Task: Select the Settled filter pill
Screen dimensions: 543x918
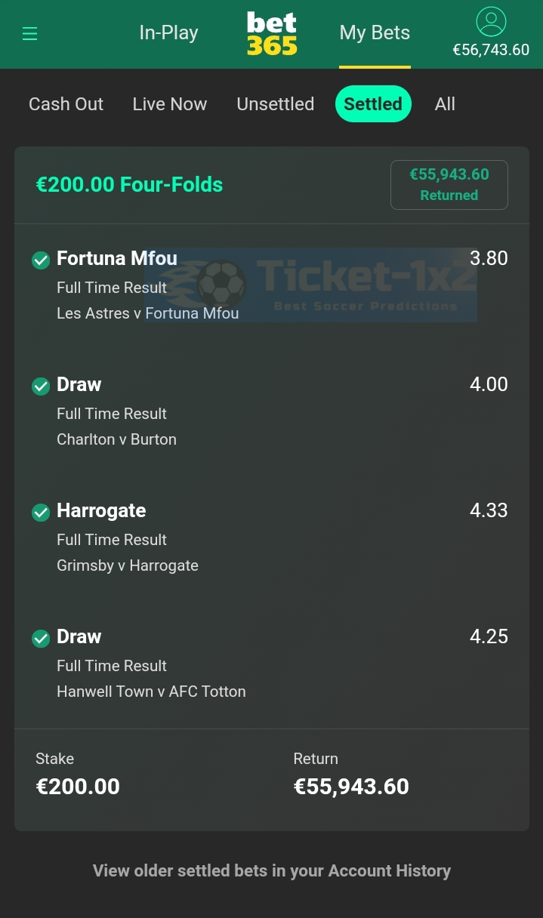Action: pyautogui.click(x=373, y=104)
